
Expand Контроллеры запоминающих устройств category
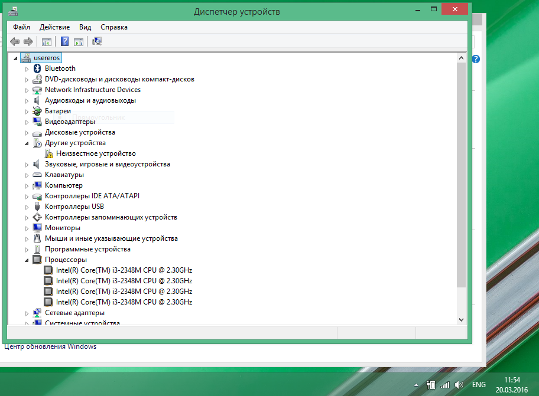(27, 218)
